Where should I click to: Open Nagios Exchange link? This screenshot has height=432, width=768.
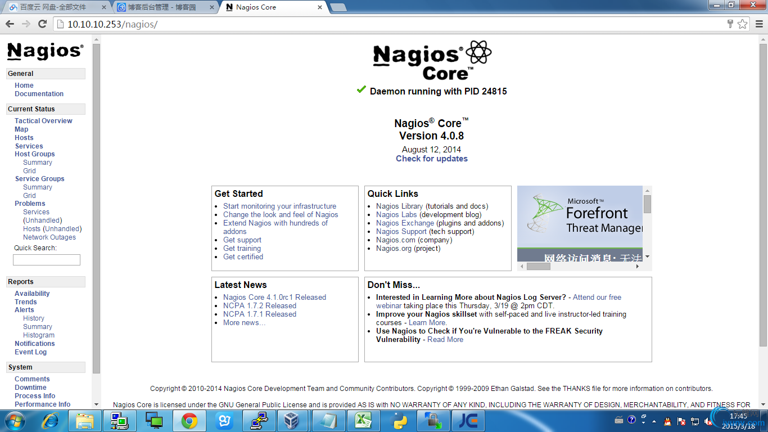click(405, 223)
